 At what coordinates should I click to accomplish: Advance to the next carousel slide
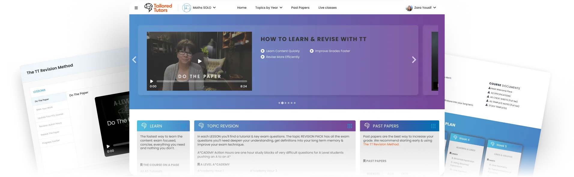[x=414, y=60]
